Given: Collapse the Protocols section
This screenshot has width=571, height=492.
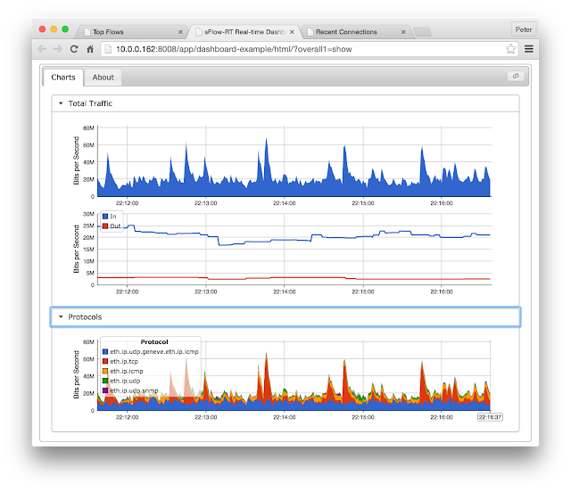Looking at the screenshot, I should point(61,317).
